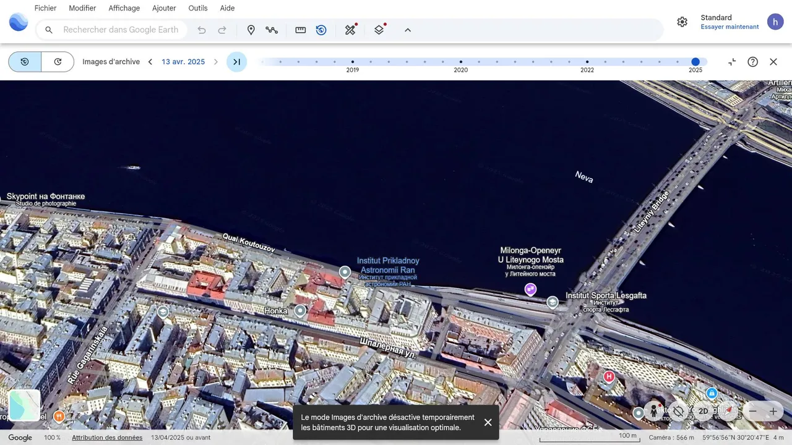
Task: Select the measure distance ruler tool
Action: 301,30
